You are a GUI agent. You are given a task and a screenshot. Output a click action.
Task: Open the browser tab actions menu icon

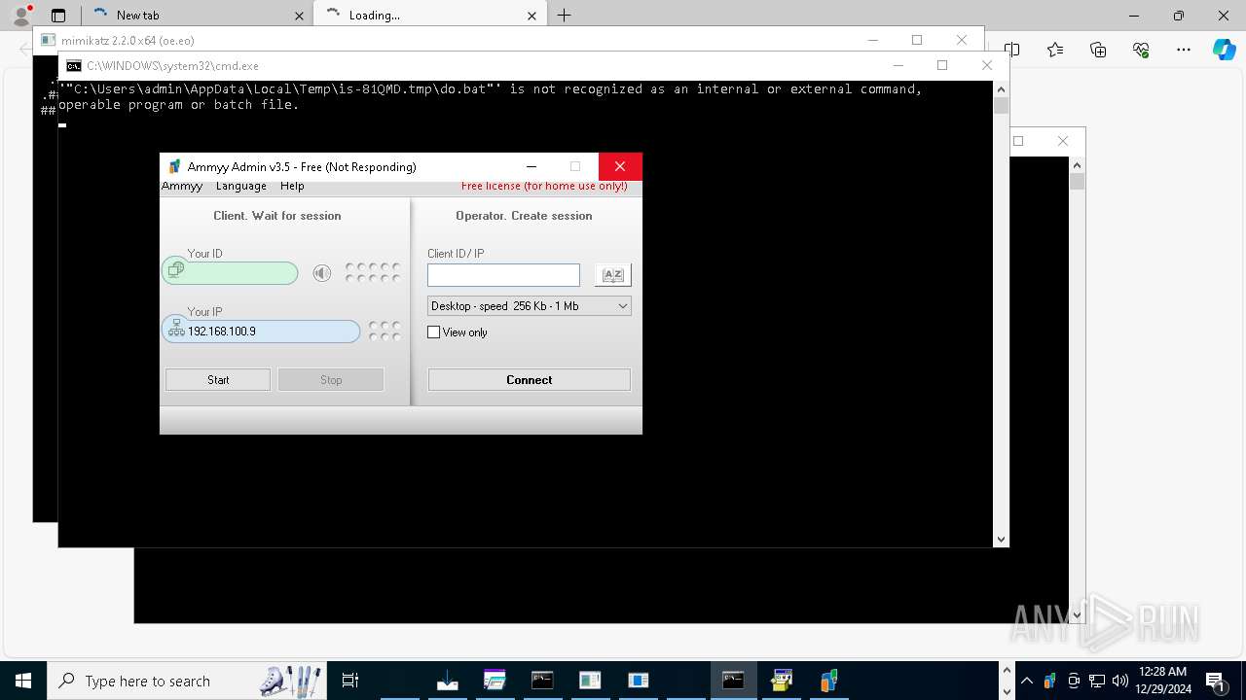58,16
